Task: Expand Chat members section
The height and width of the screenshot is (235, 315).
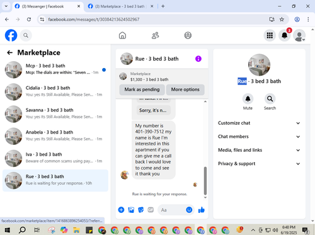Action: [x=259, y=137]
